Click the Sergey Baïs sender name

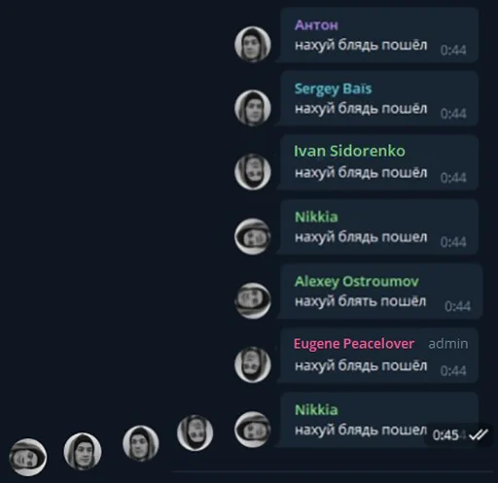tap(333, 88)
